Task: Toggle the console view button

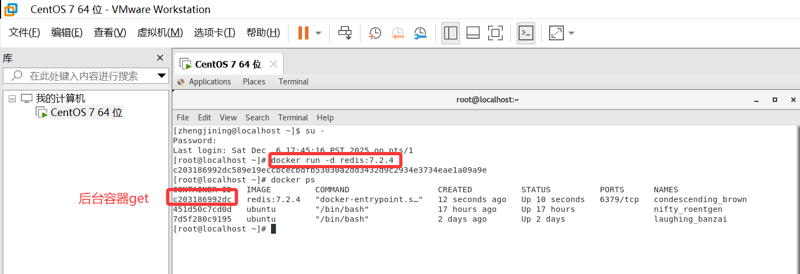Action: tap(526, 33)
